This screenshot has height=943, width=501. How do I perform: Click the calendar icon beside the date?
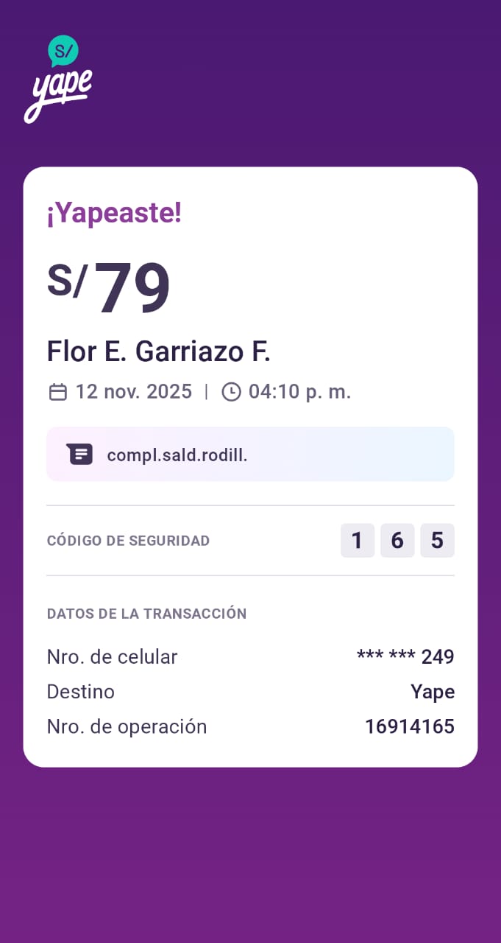[x=57, y=392]
